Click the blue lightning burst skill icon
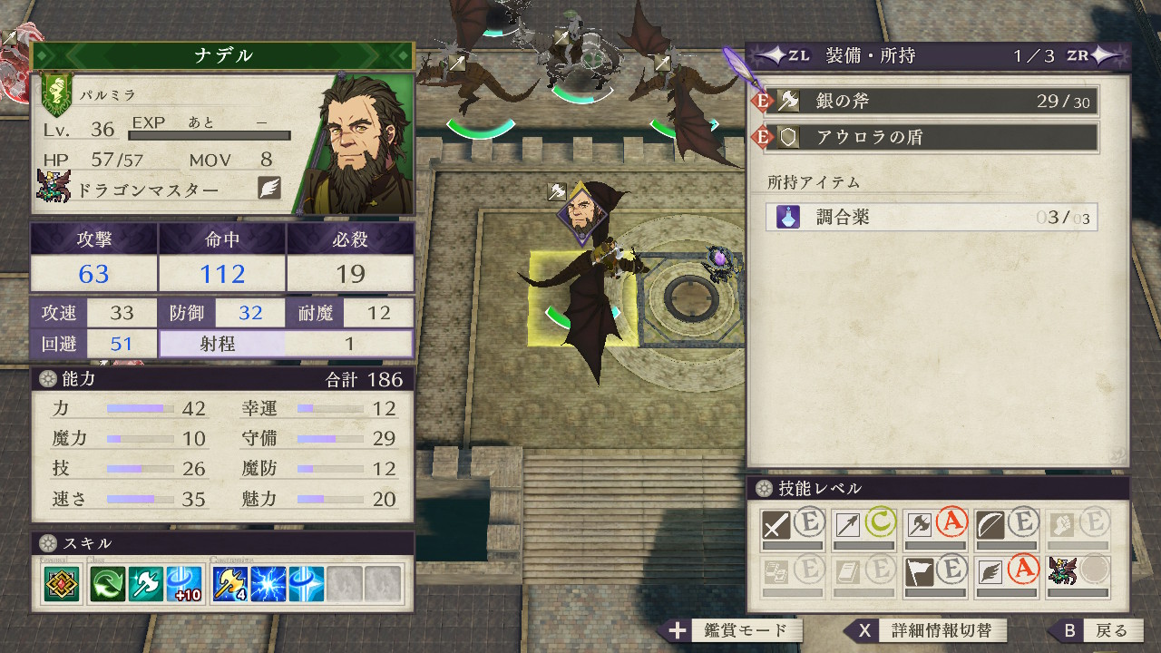 (269, 584)
